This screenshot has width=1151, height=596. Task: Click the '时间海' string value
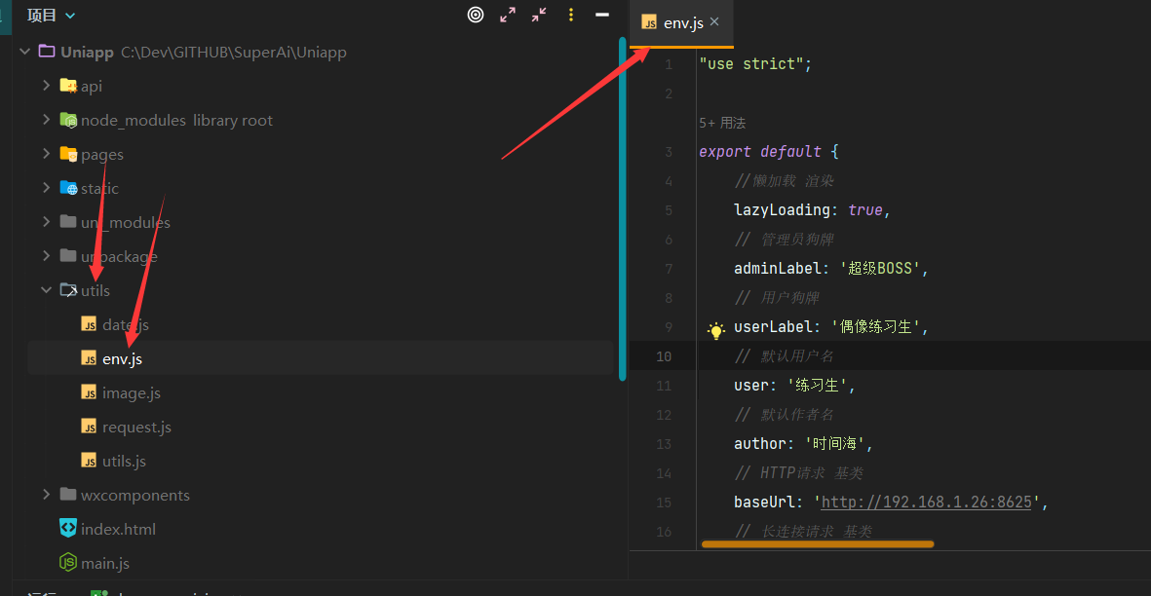(x=834, y=443)
